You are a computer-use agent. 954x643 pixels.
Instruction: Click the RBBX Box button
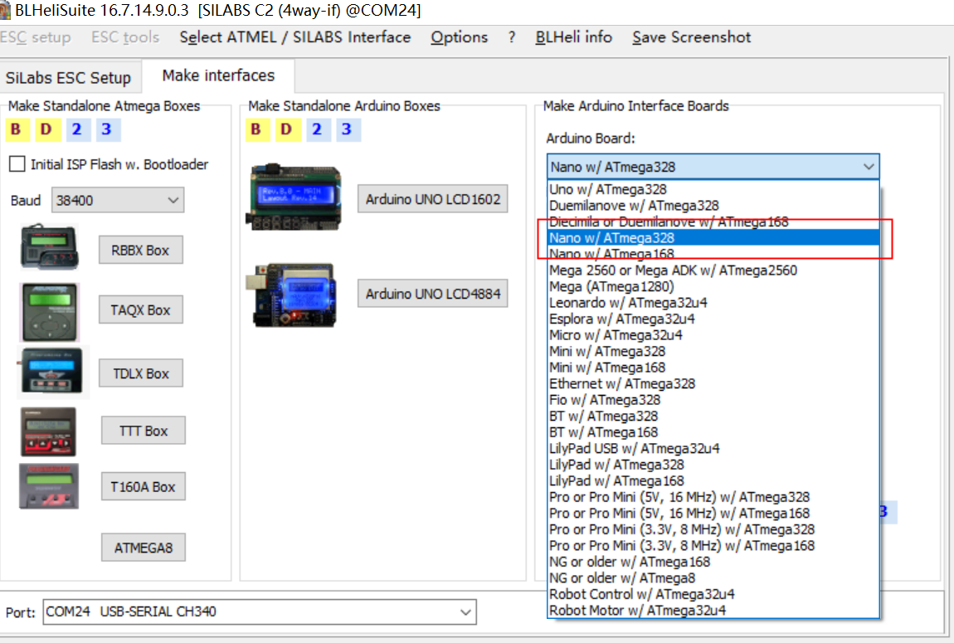tap(140, 250)
